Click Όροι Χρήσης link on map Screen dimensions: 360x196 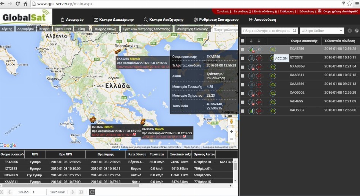click(x=192, y=147)
